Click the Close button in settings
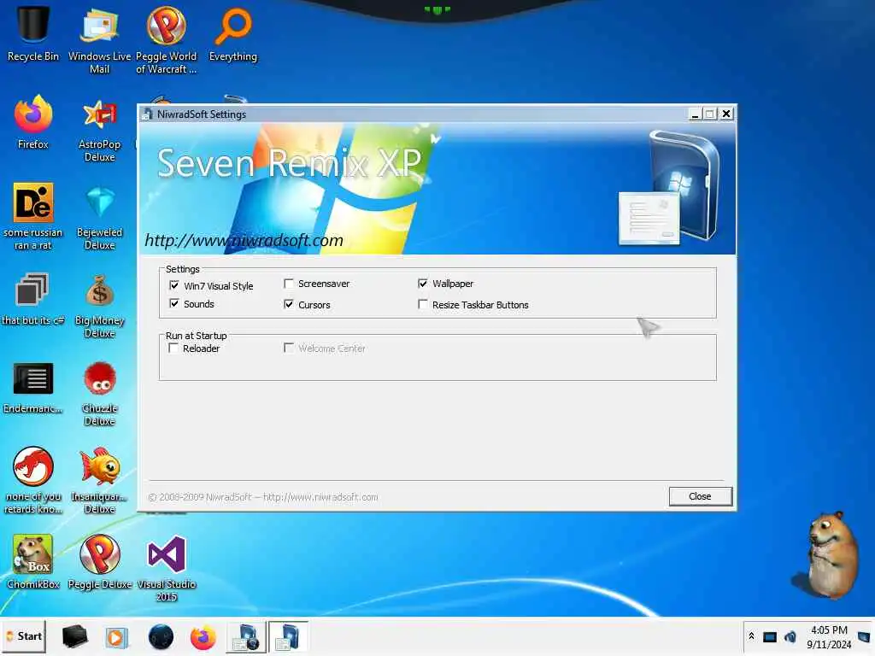 click(700, 496)
